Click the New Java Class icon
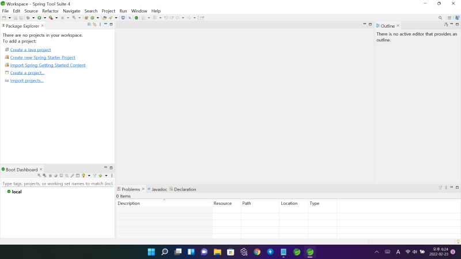461x259 pixels. 92,18
